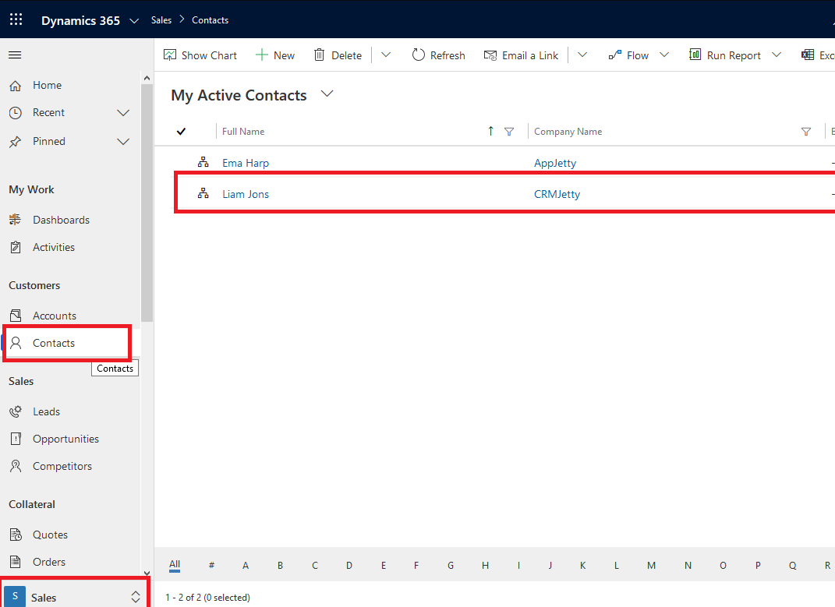Screen dimensions: 835x607
Task: Open Opportunities in the sidebar
Action: (66, 439)
